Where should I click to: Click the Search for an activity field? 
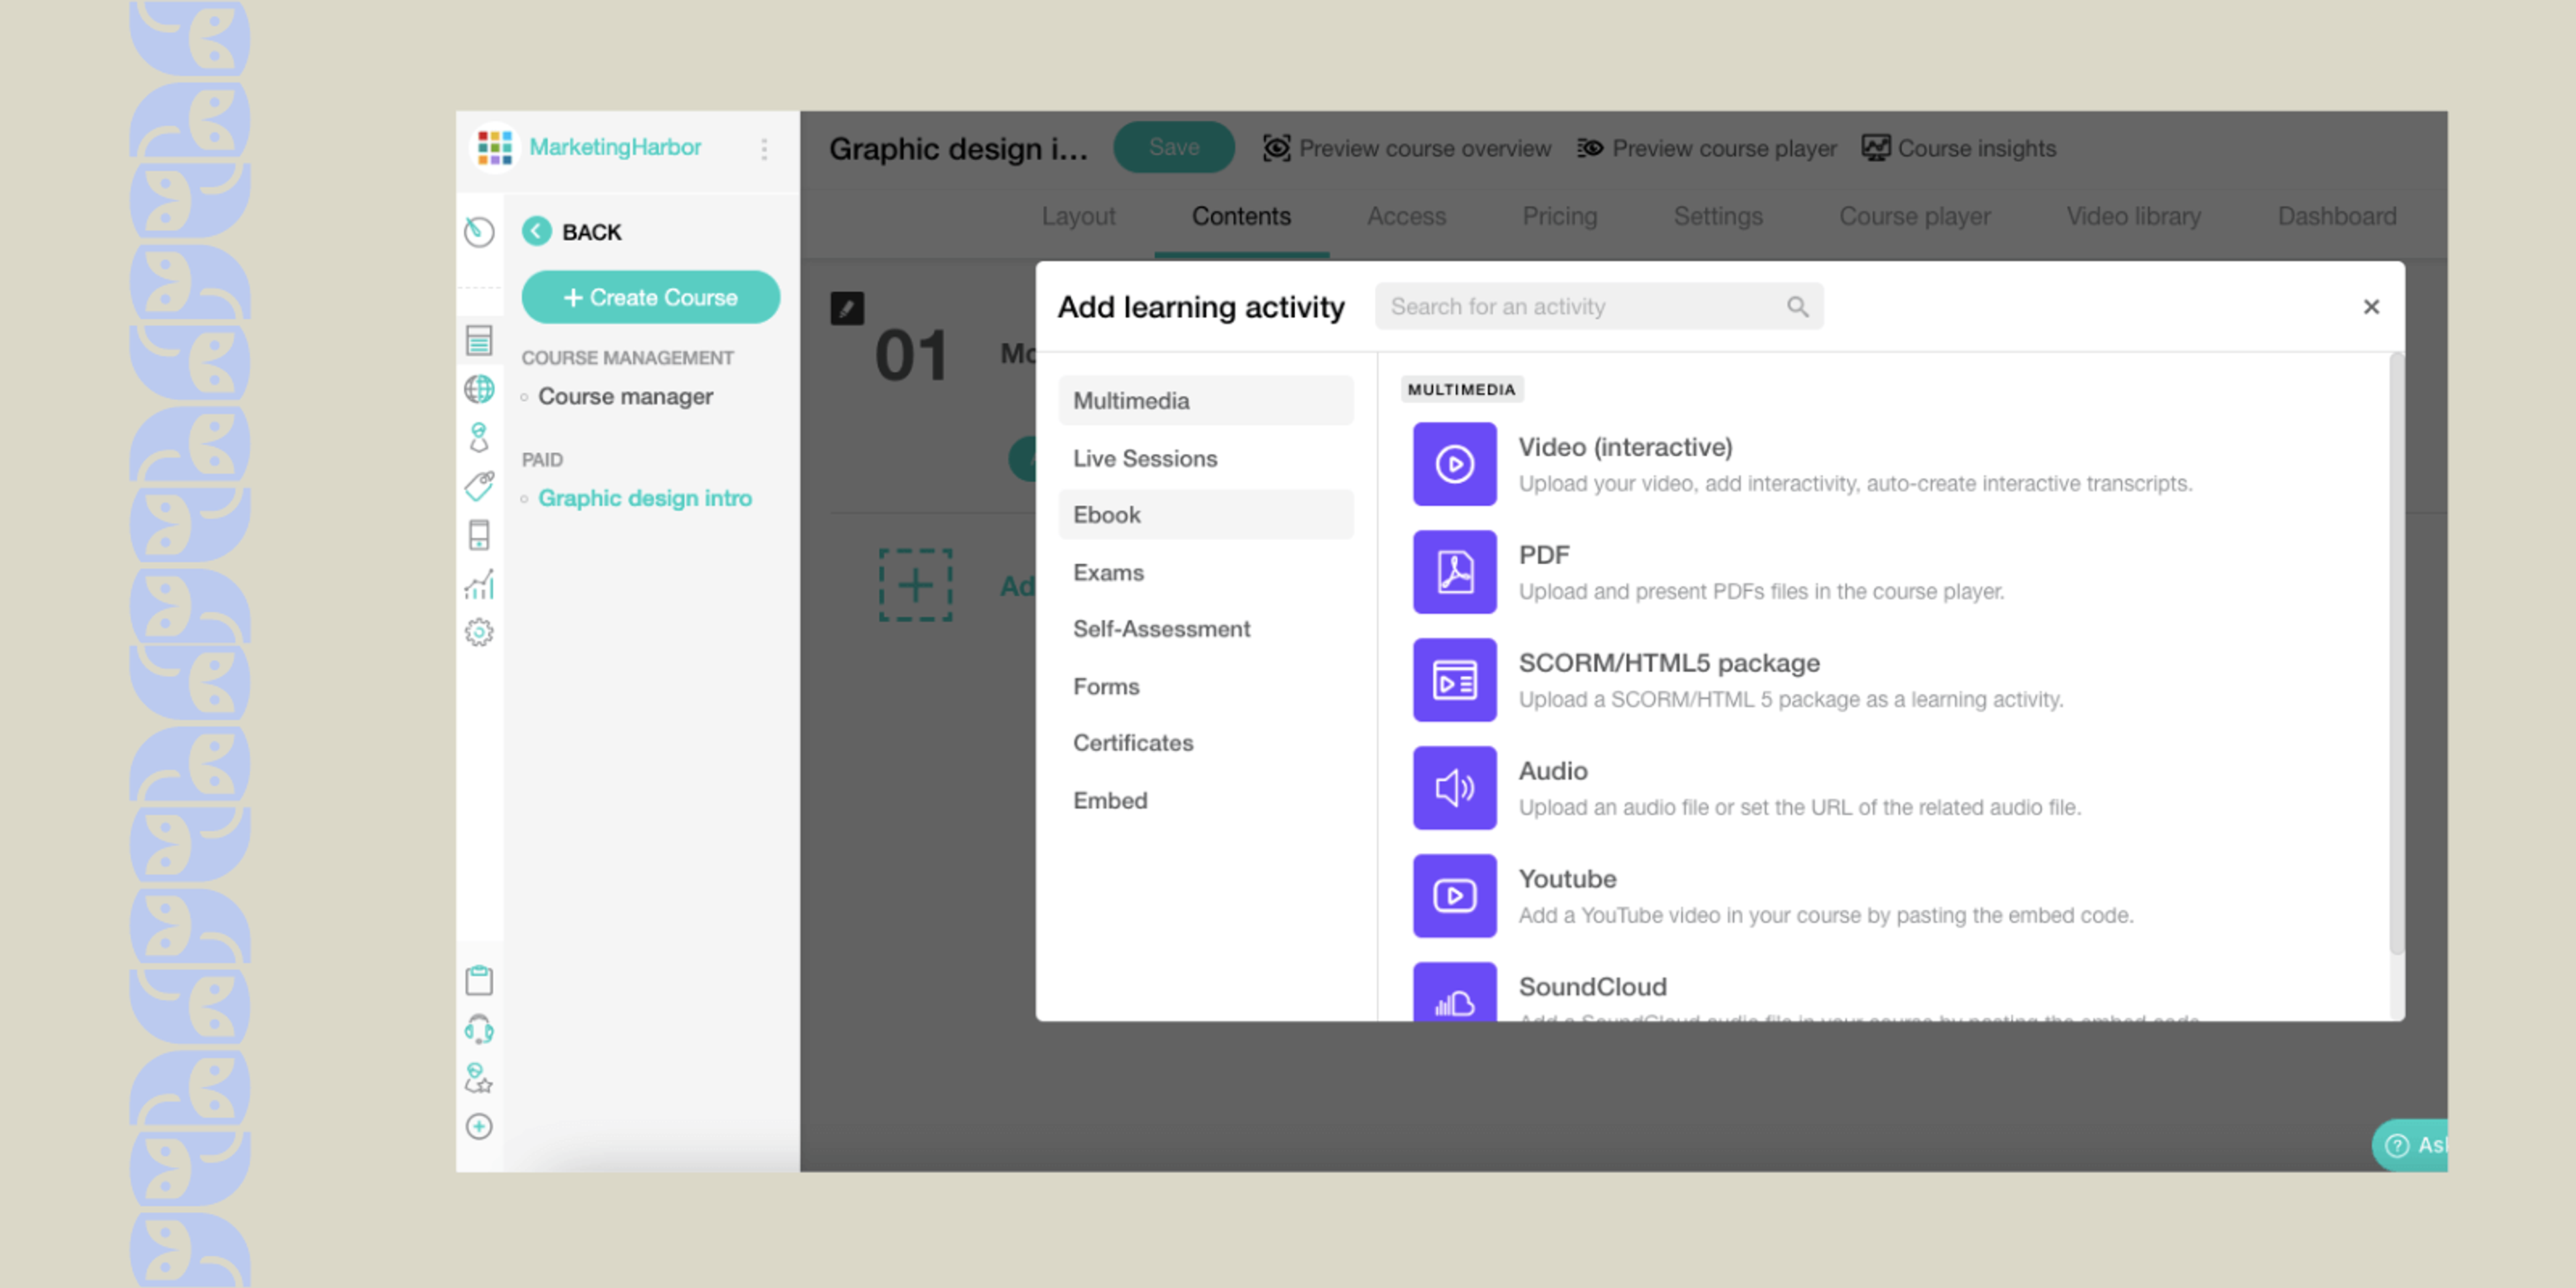coord(1598,307)
